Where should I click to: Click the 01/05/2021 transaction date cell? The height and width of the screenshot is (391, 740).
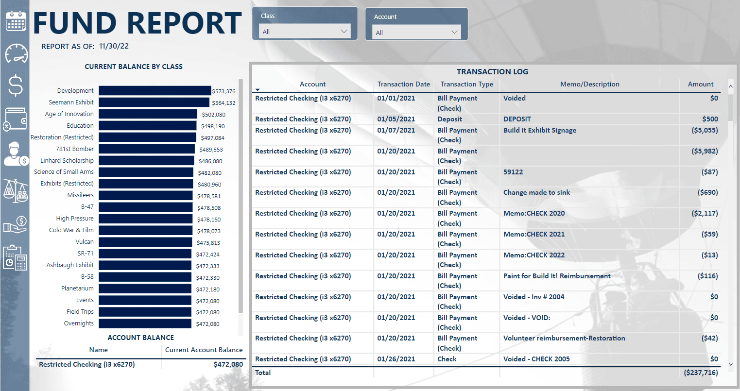(x=396, y=119)
